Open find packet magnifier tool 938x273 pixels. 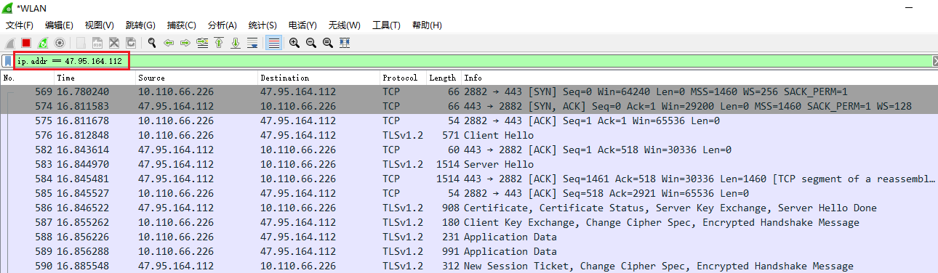pyautogui.click(x=151, y=43)
